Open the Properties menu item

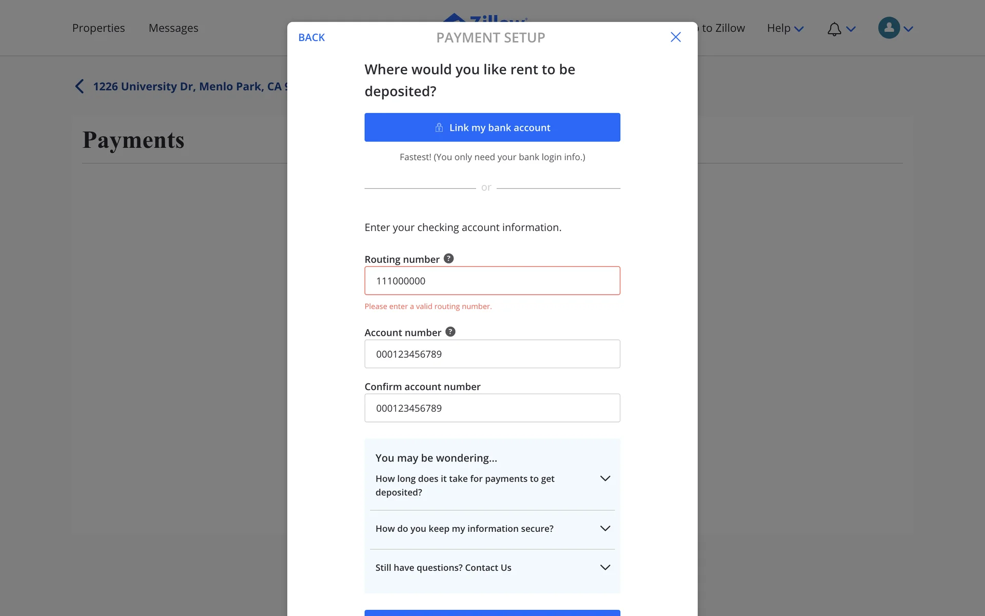point(98,28)
